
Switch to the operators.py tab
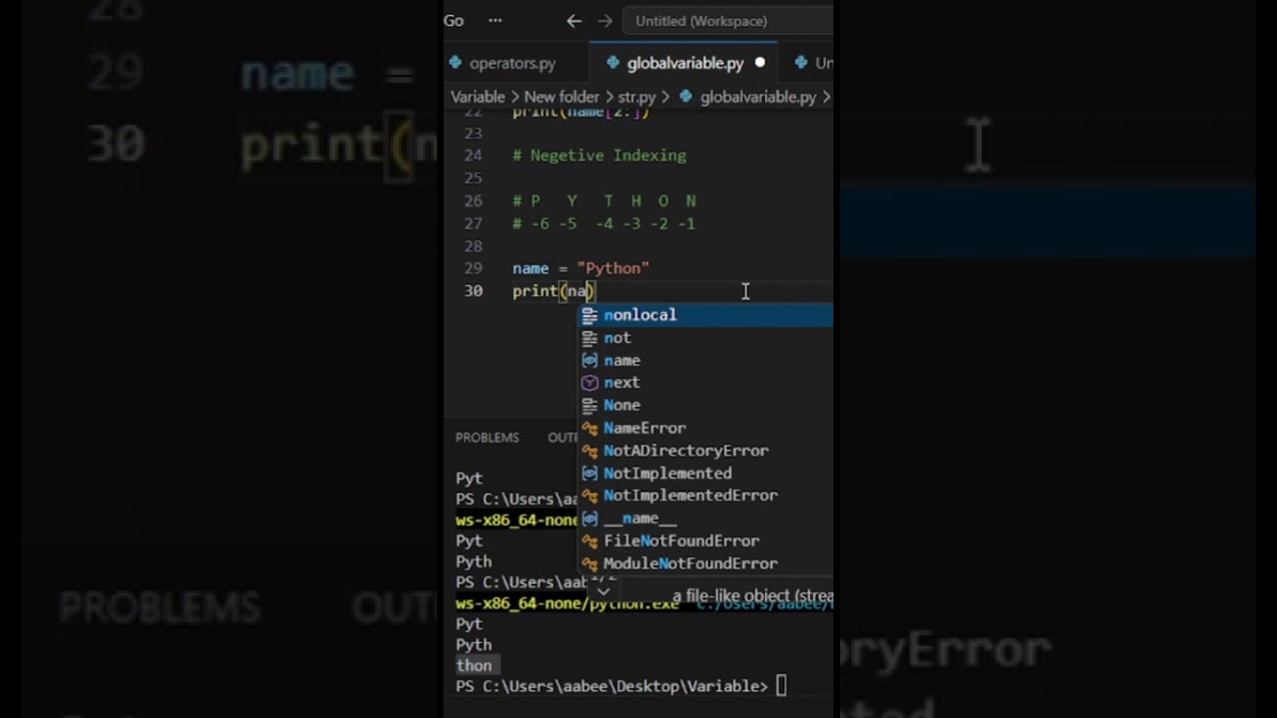click(x=512, y=63)
